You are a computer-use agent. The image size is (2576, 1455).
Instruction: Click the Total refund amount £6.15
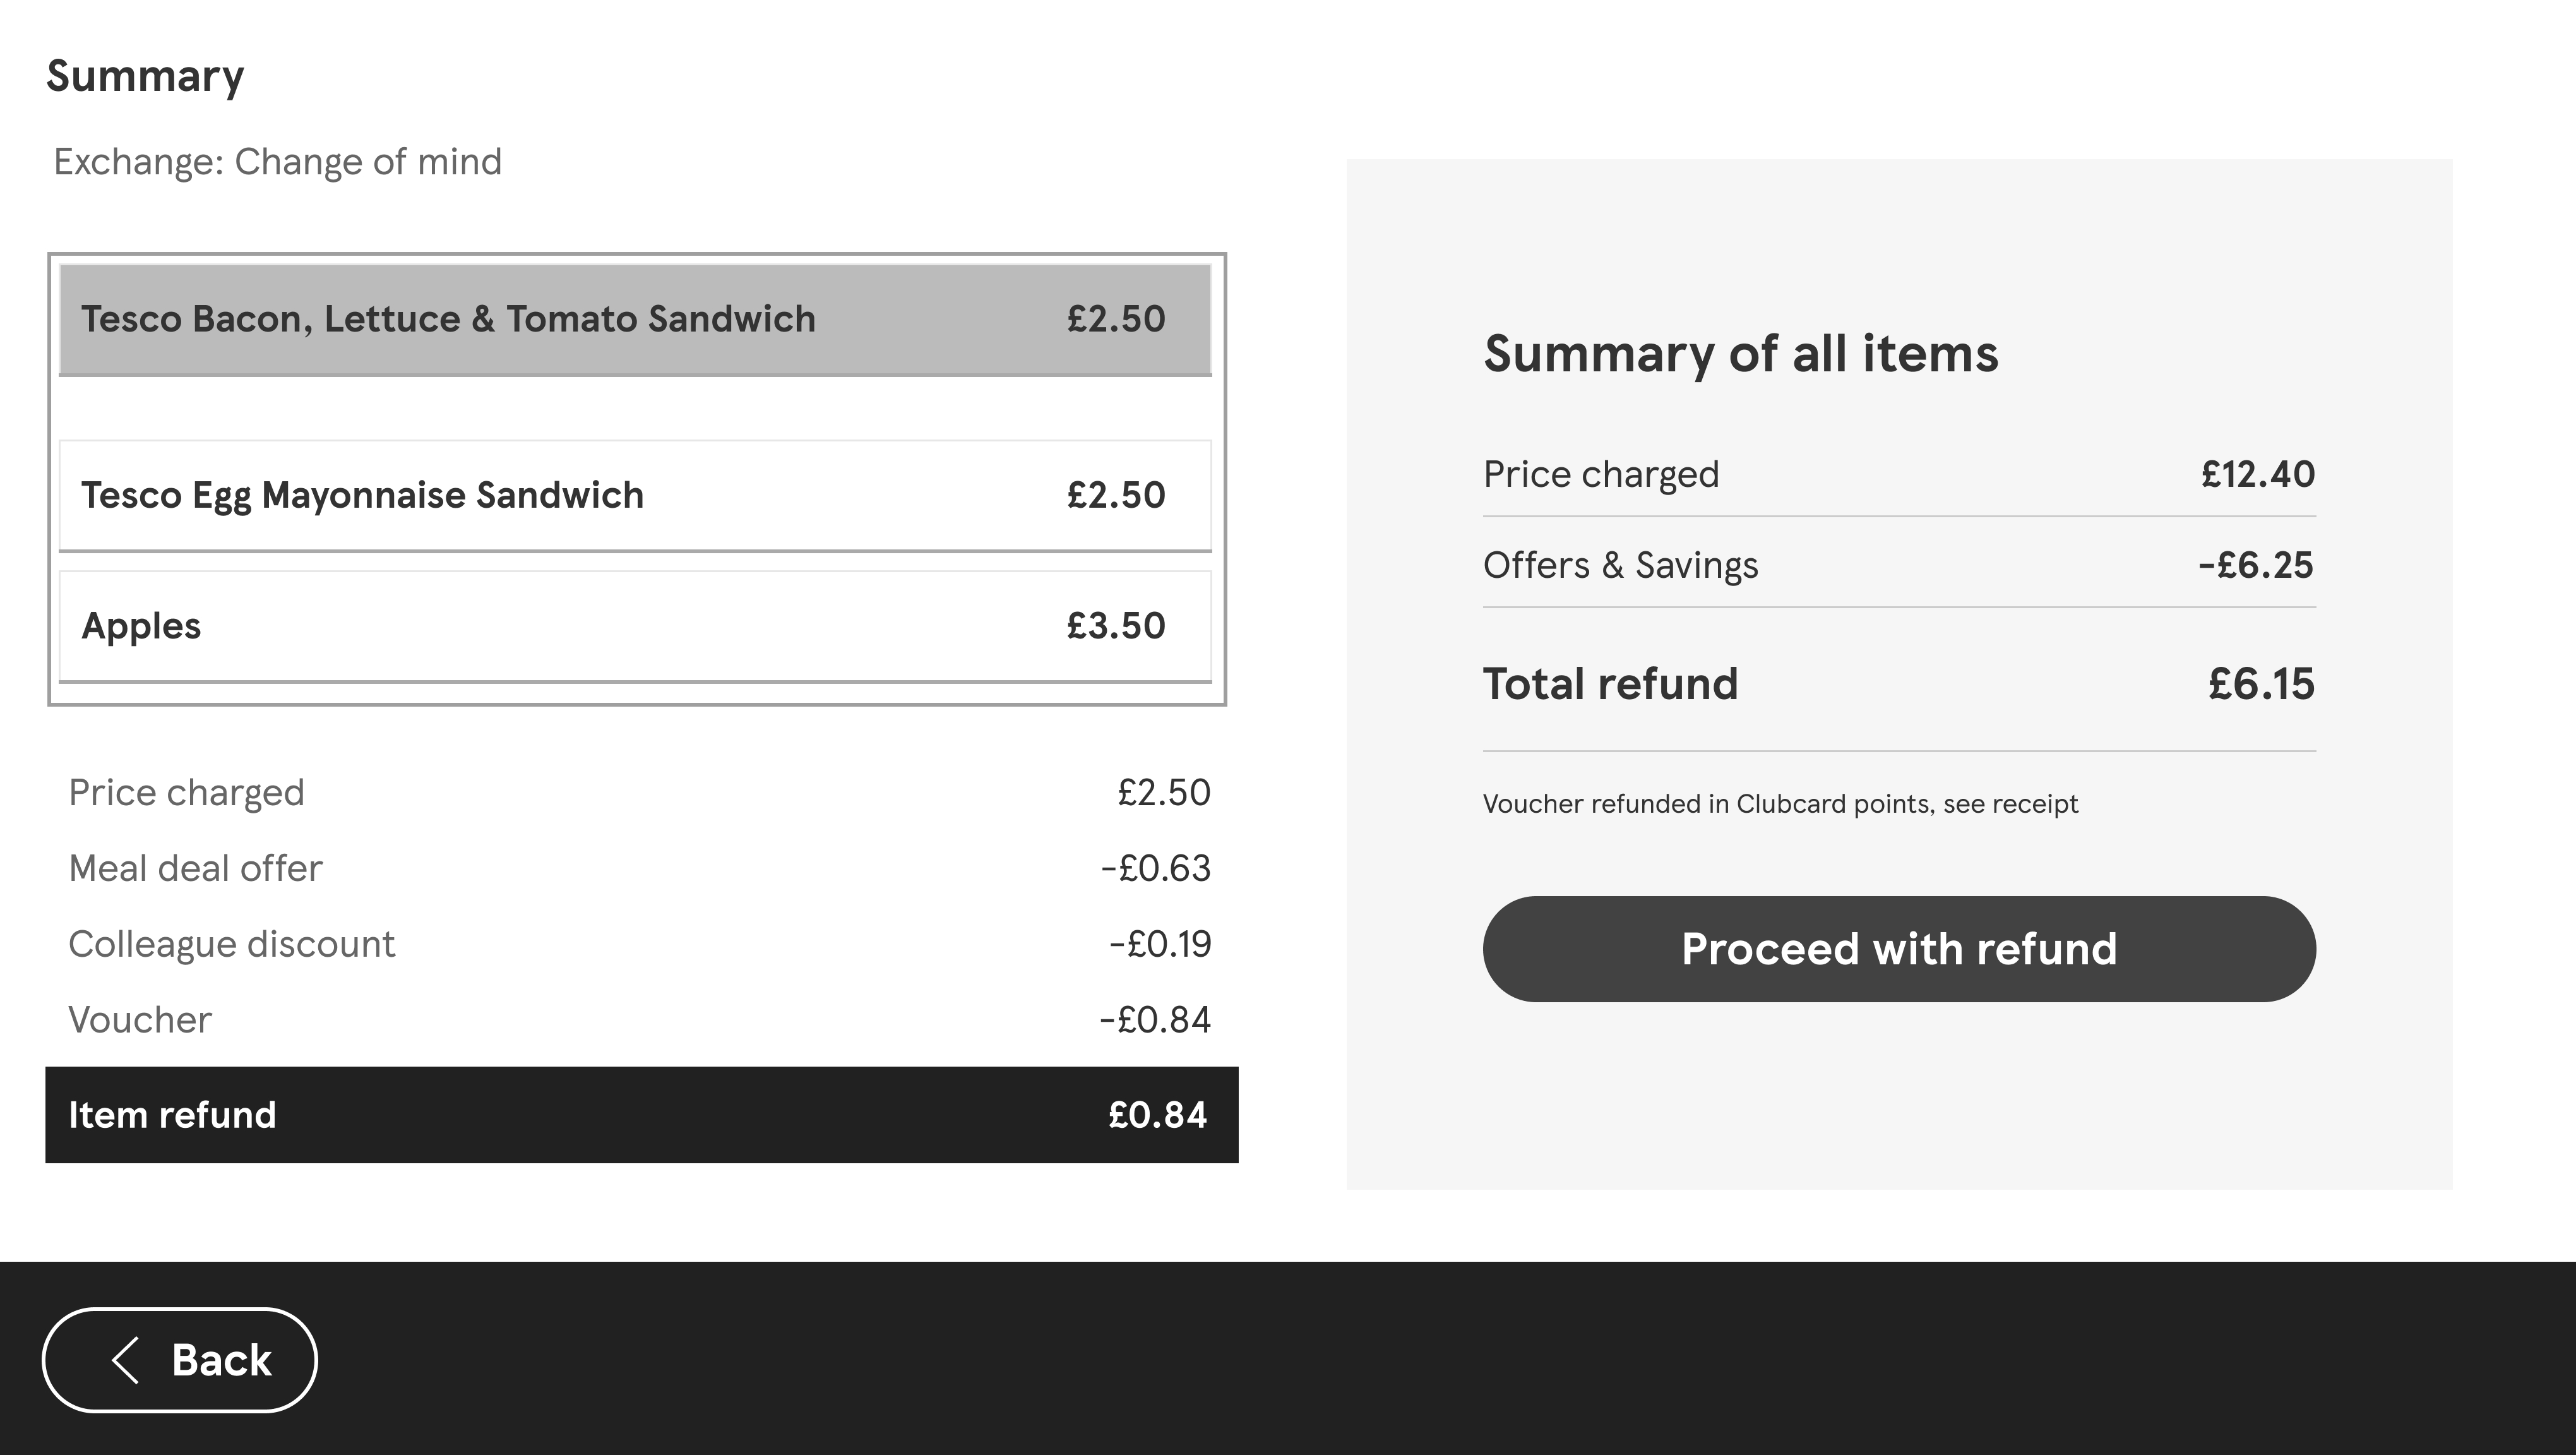2260,684
